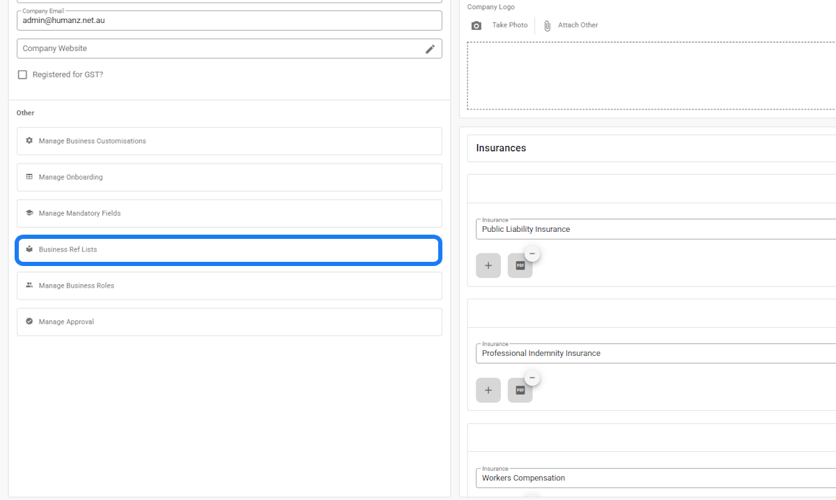Remove the PDF under Public Liability Insurance
Image resolution: width=836 pixels, height=500 pixels.
(532, 254)
